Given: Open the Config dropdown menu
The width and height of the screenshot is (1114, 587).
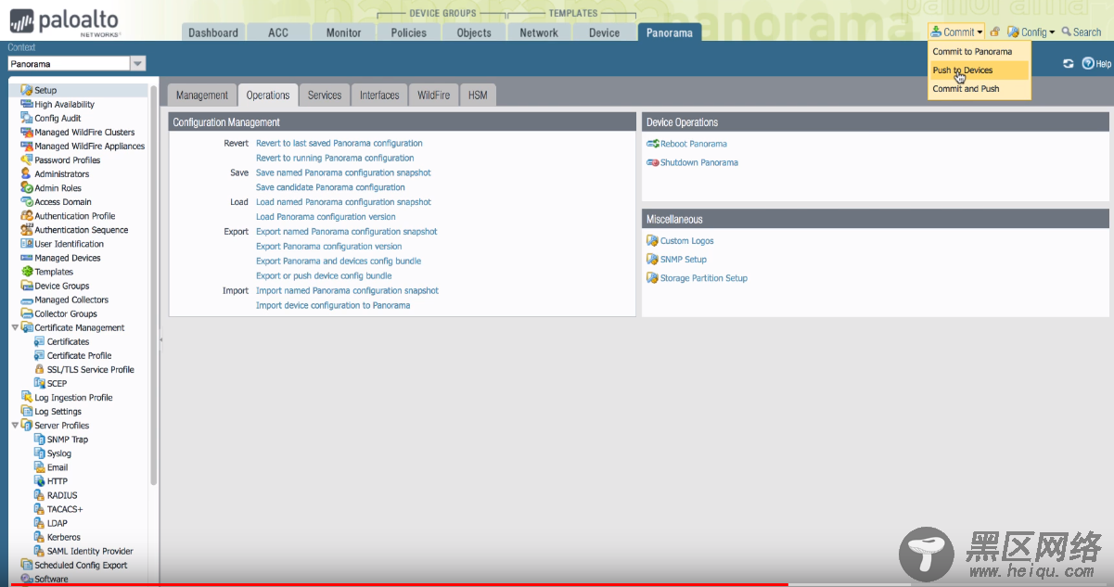Looking at the screenshot, I should pos(1031,32).
